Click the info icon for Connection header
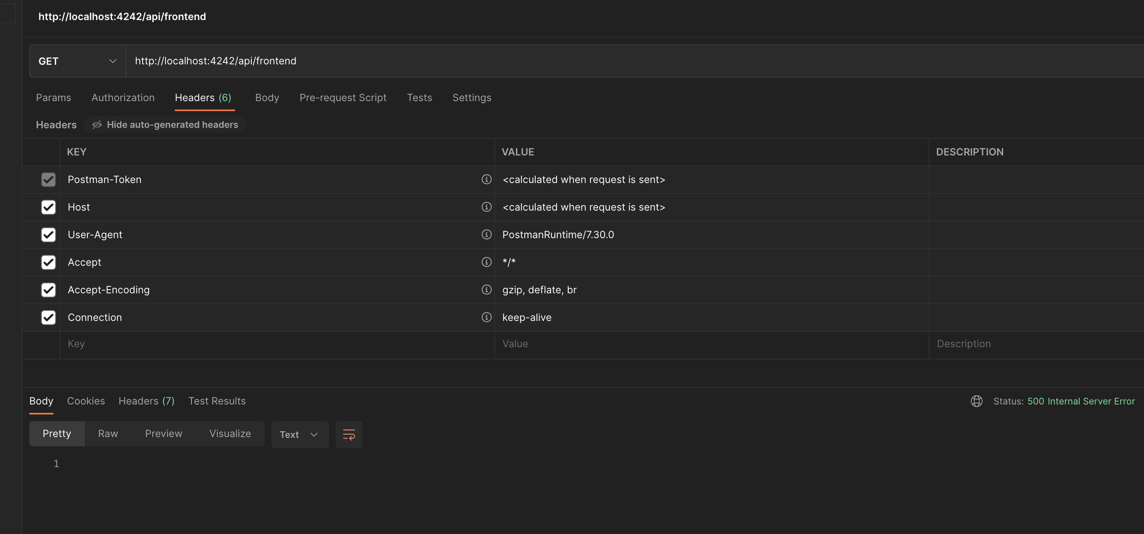Viewport: 1144px width, 534px height. [486, 317]
